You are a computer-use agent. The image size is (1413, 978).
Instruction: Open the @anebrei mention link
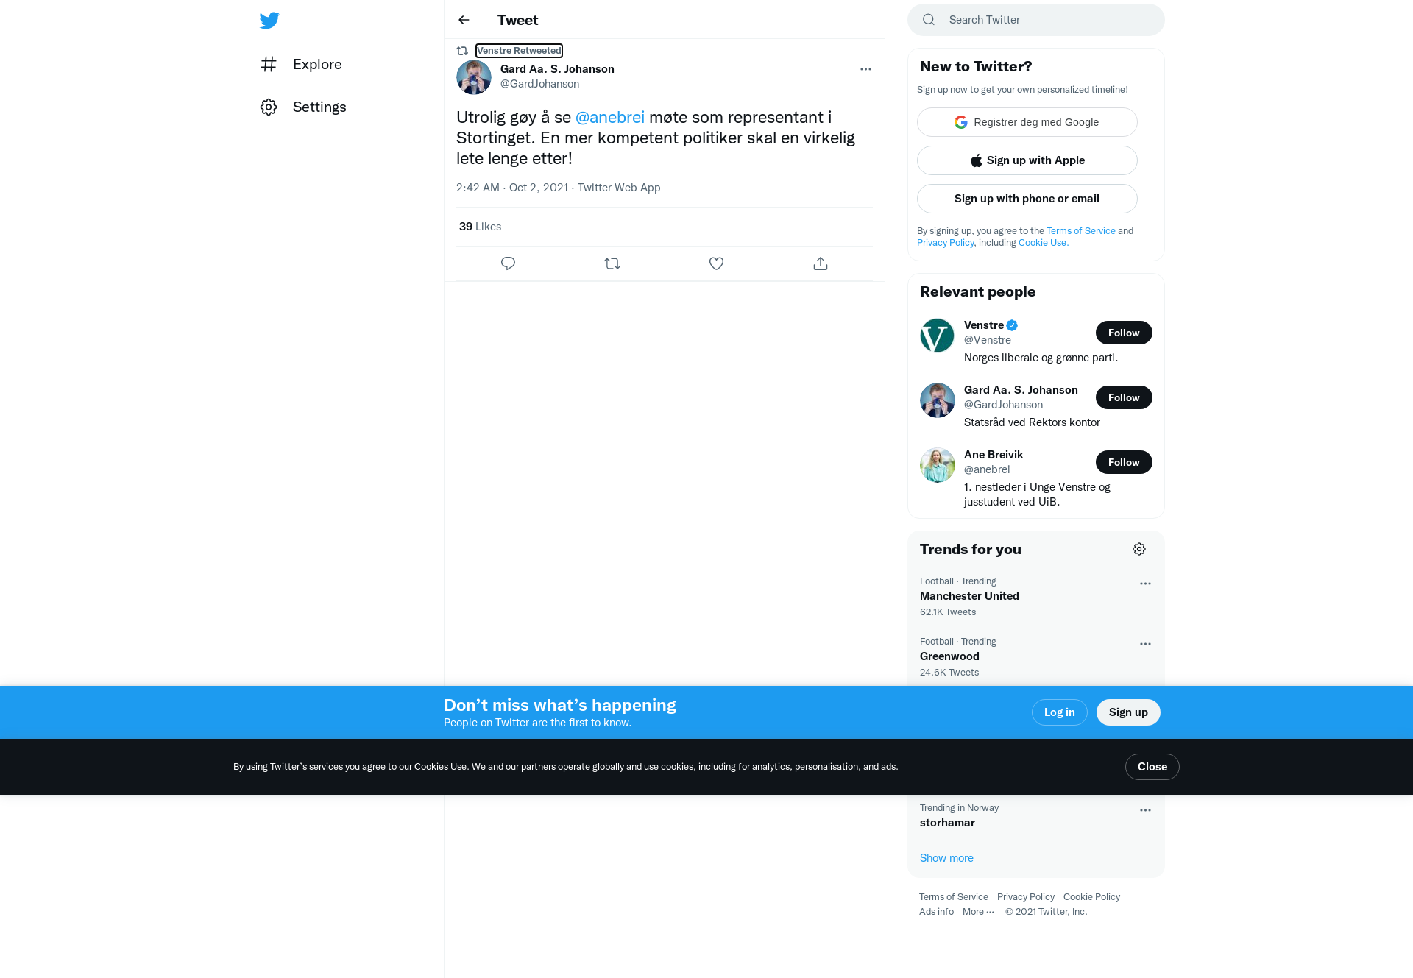coord(610,117)
